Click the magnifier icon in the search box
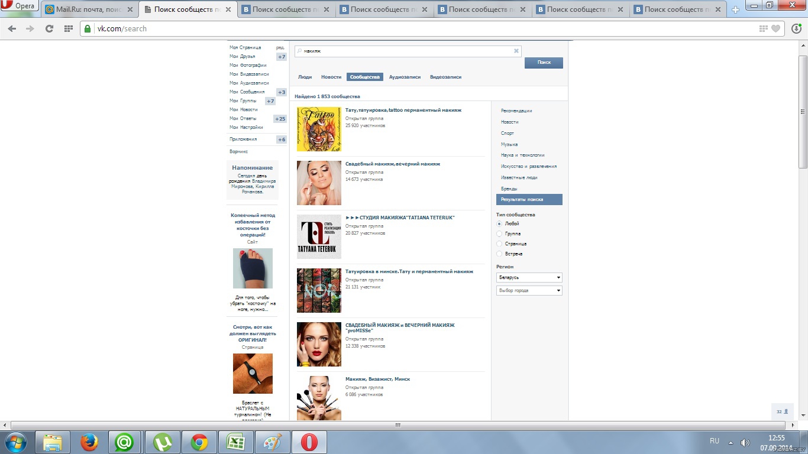The width and height of the screenshot is (808, 454). click(x=299, y=51)
